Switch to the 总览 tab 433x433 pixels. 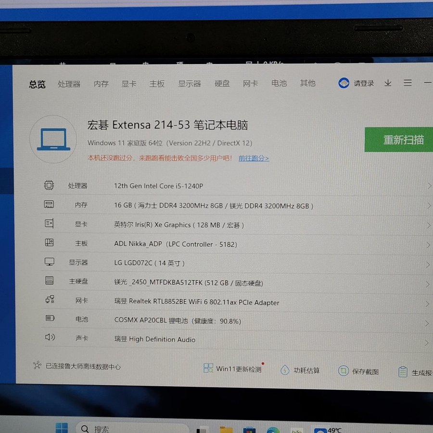pos(37,84)
